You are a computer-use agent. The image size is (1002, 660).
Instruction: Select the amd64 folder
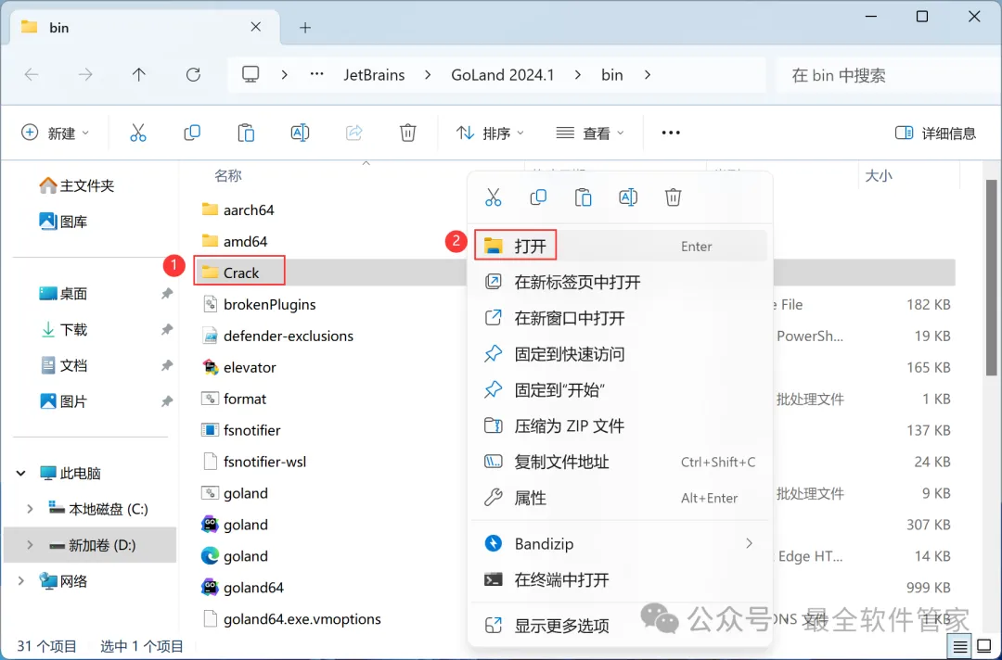[234, 241]
